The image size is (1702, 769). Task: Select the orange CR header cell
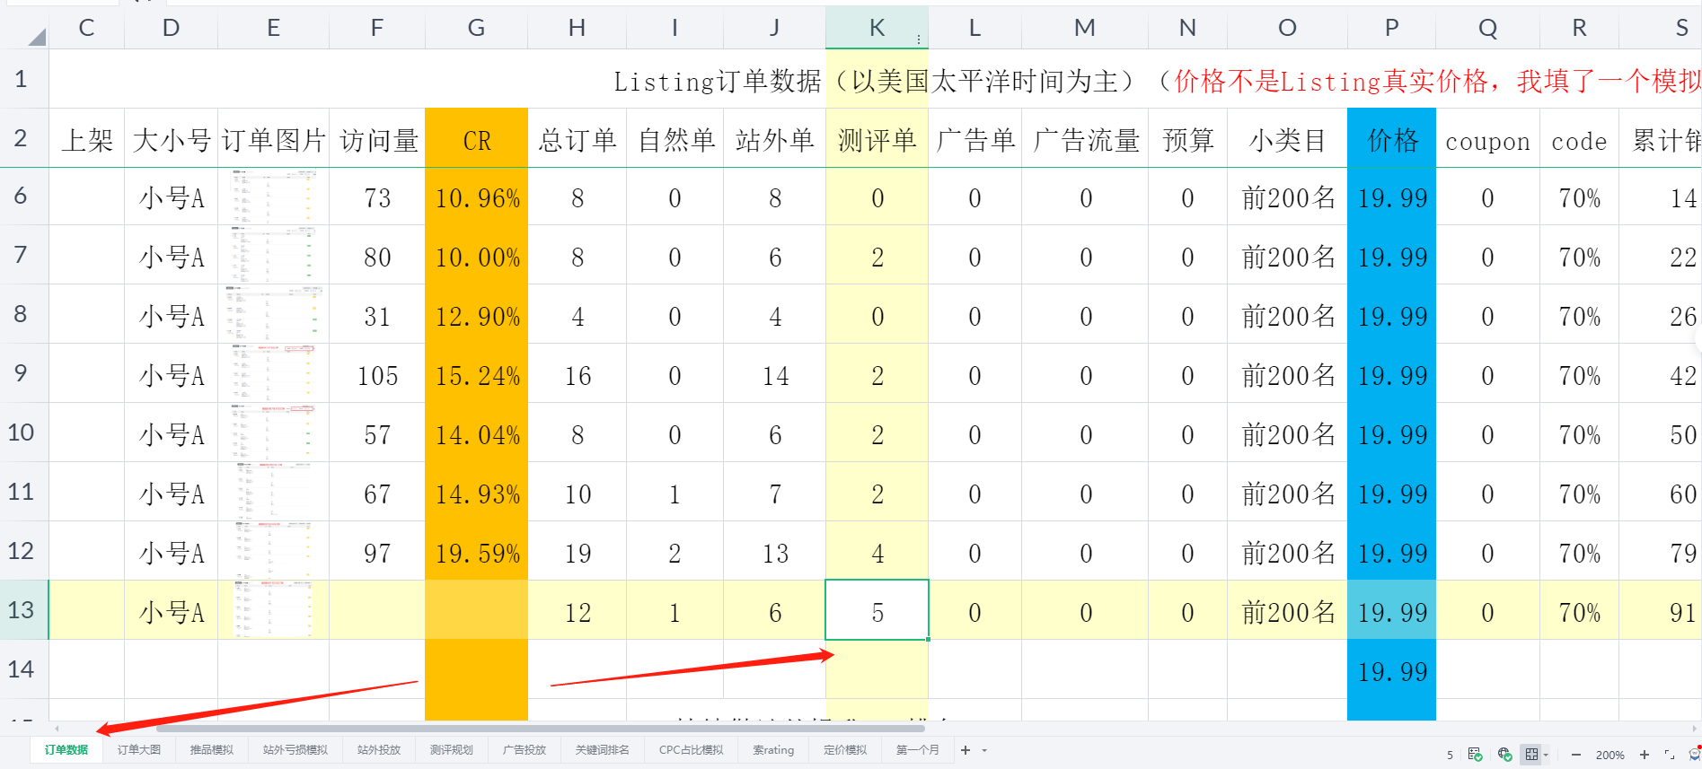click(476, 140)
